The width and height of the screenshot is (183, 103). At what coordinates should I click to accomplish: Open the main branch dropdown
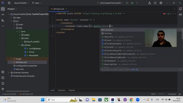37,3
